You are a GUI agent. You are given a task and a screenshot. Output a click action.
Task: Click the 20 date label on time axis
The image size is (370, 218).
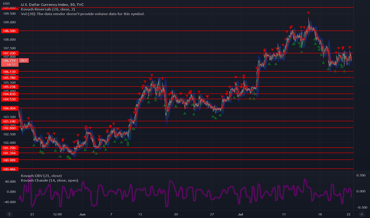point(176,214)
